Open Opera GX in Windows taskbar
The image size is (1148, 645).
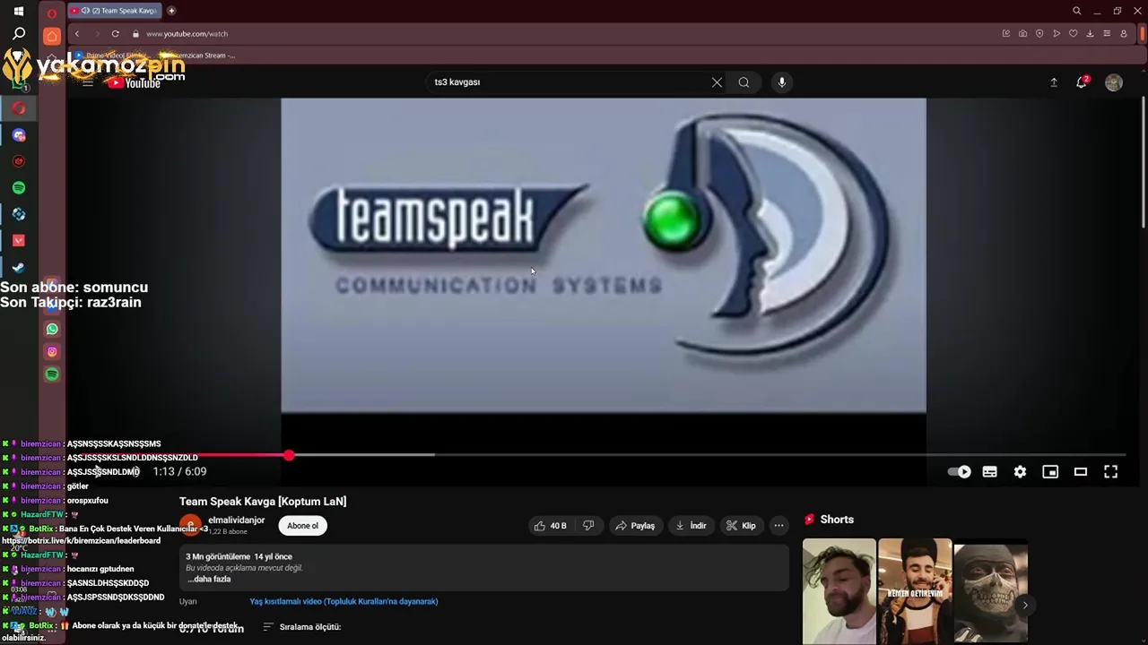[19, 108]
